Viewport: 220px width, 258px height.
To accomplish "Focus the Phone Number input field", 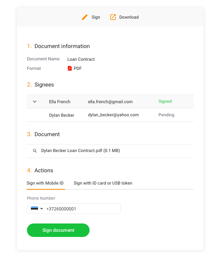I will pyautogui.click(x=74, y=209).
